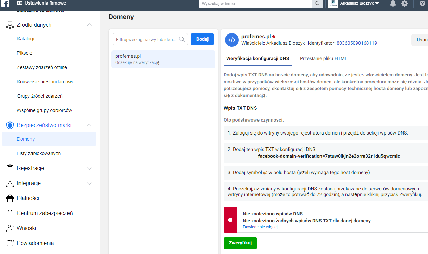Viewport: 428px width, 254px height.
Task: Open the help question mark icon
Action: [422, 4]
